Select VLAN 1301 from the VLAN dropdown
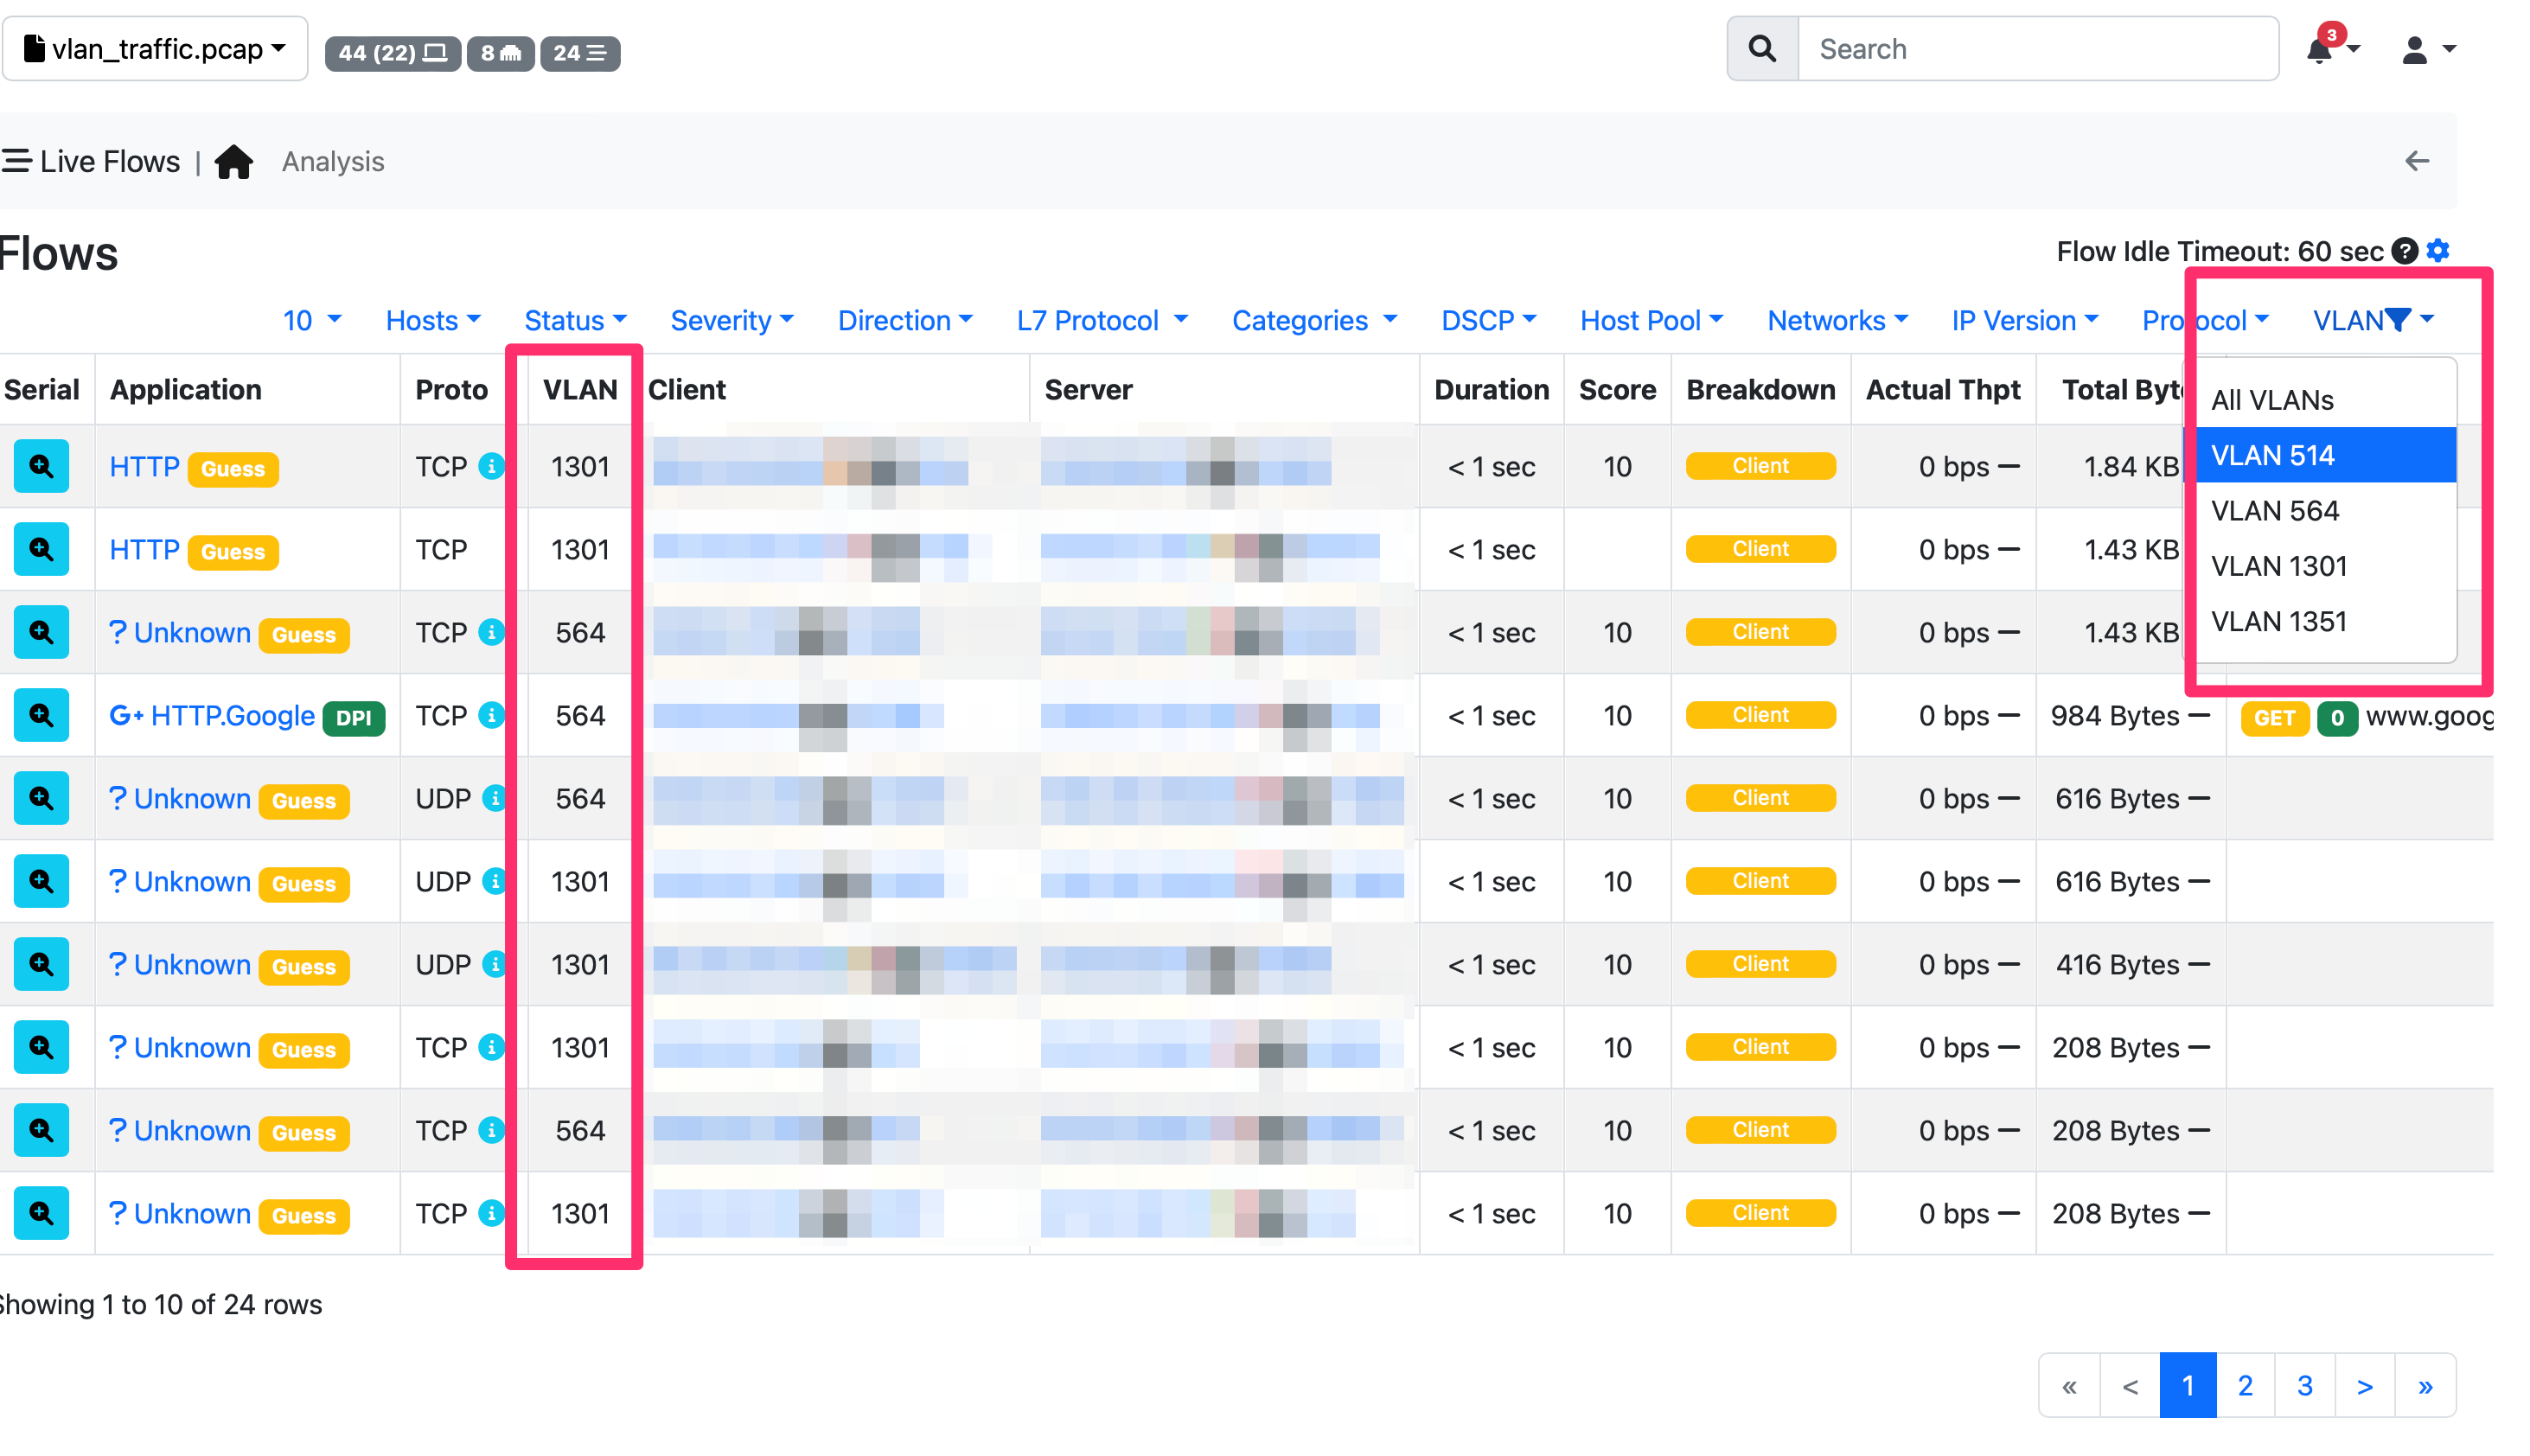The width and height of the screenshot is (2530, 1456). 2279,566
